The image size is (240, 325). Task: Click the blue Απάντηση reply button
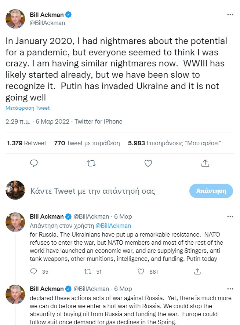coord(211,191)
